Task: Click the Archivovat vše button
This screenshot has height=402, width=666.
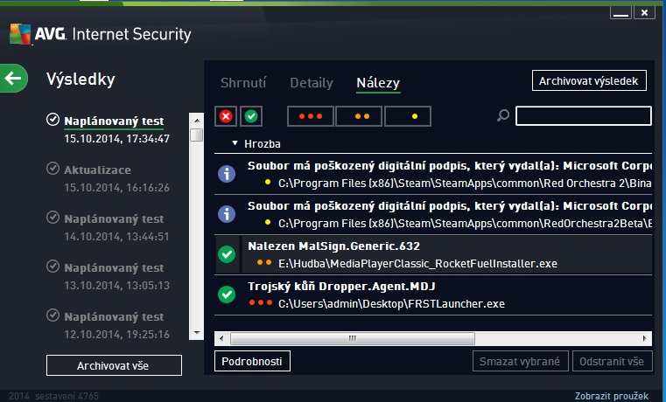Action: [x=114, y=365]
